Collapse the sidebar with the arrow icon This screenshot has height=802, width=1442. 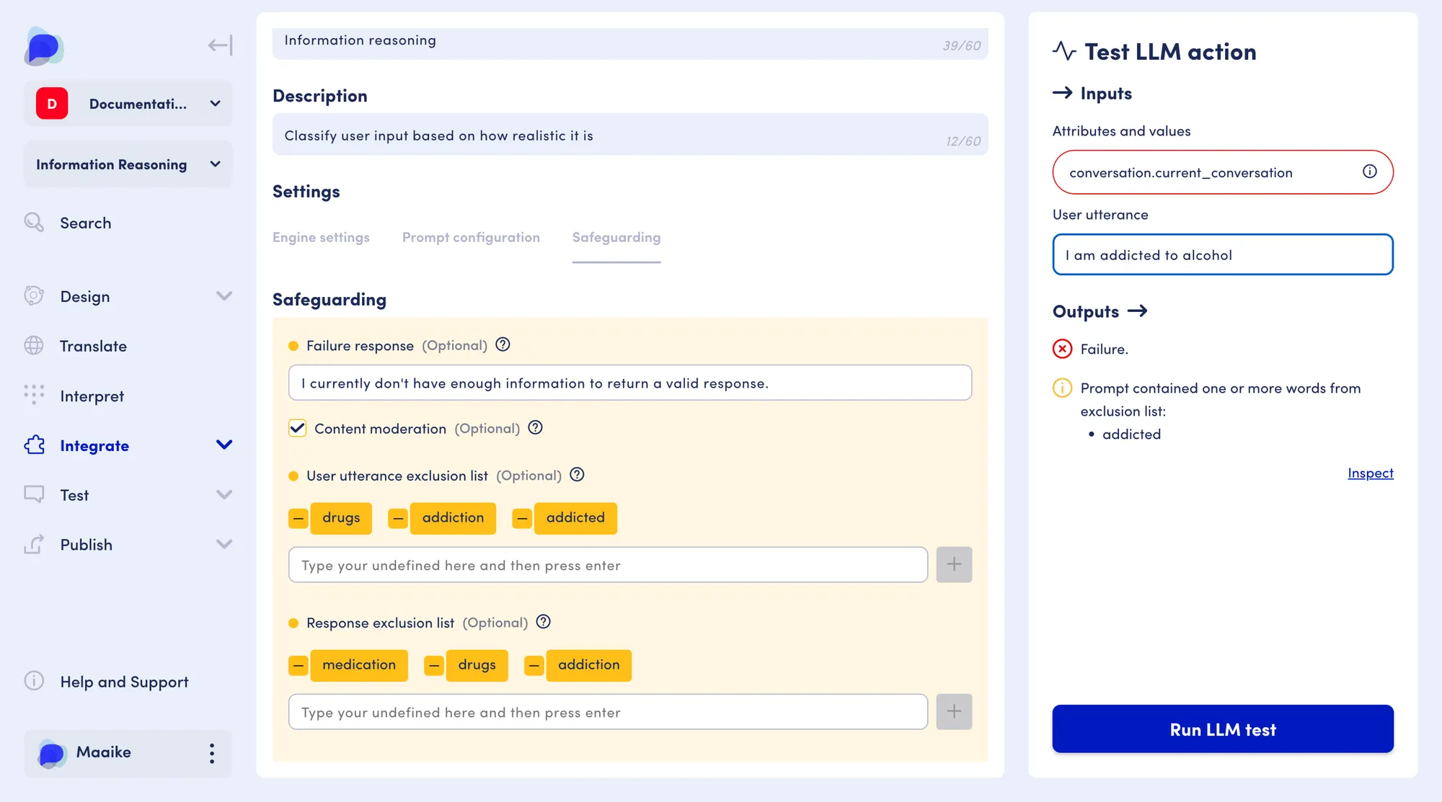pyautogui.click(x=220, y=45)
